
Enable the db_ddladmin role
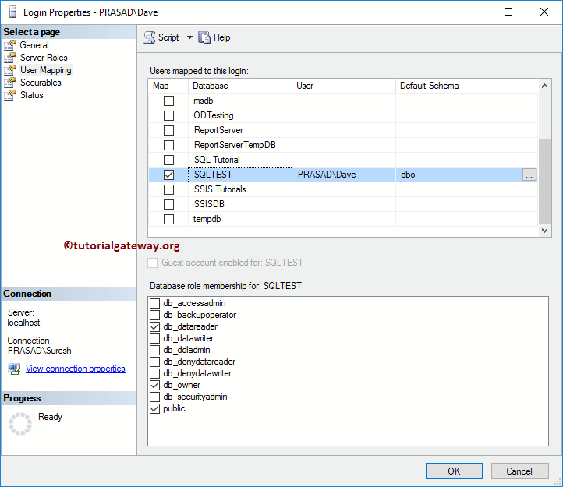[154, 350]
